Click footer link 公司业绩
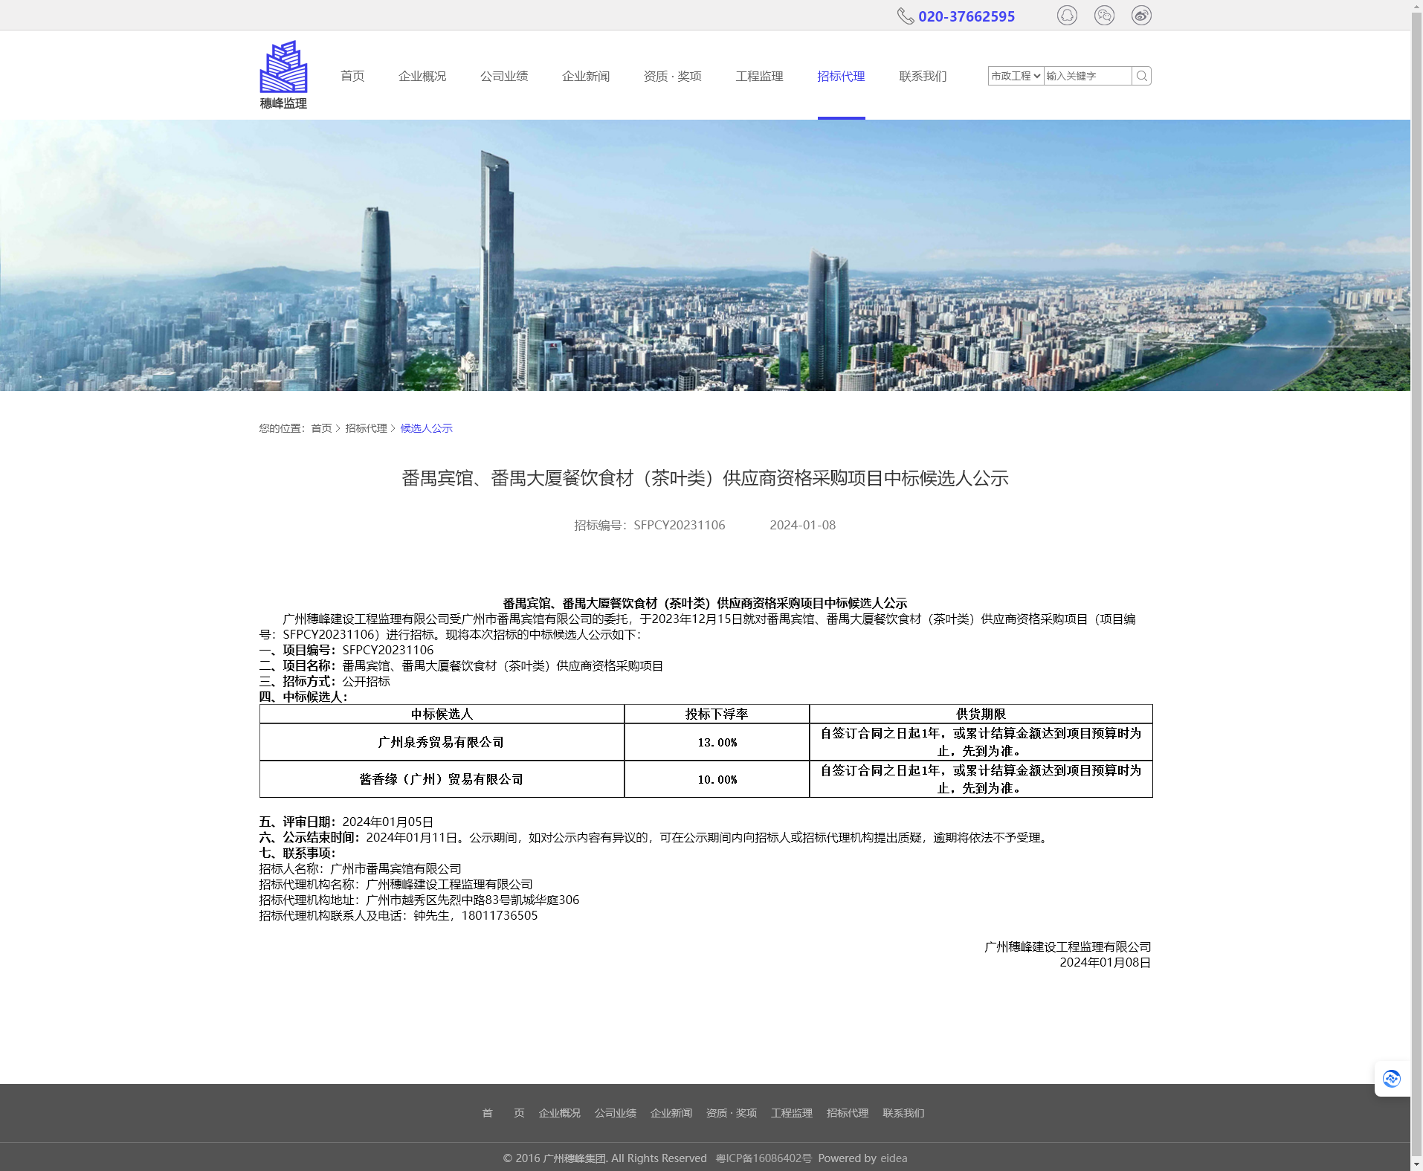1423x1171 pixels. click(x=615, y=1113)
